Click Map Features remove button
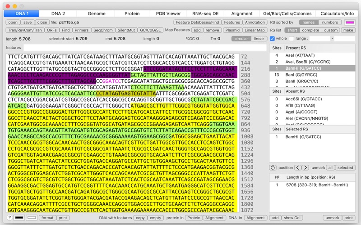The height and width of the screenshot is (225, 361). point(212,30)
